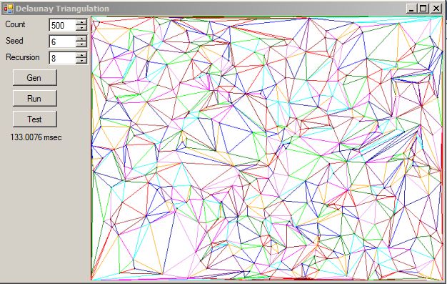Maximize the Delaunay Triangulation window

[x=423, y=9]
